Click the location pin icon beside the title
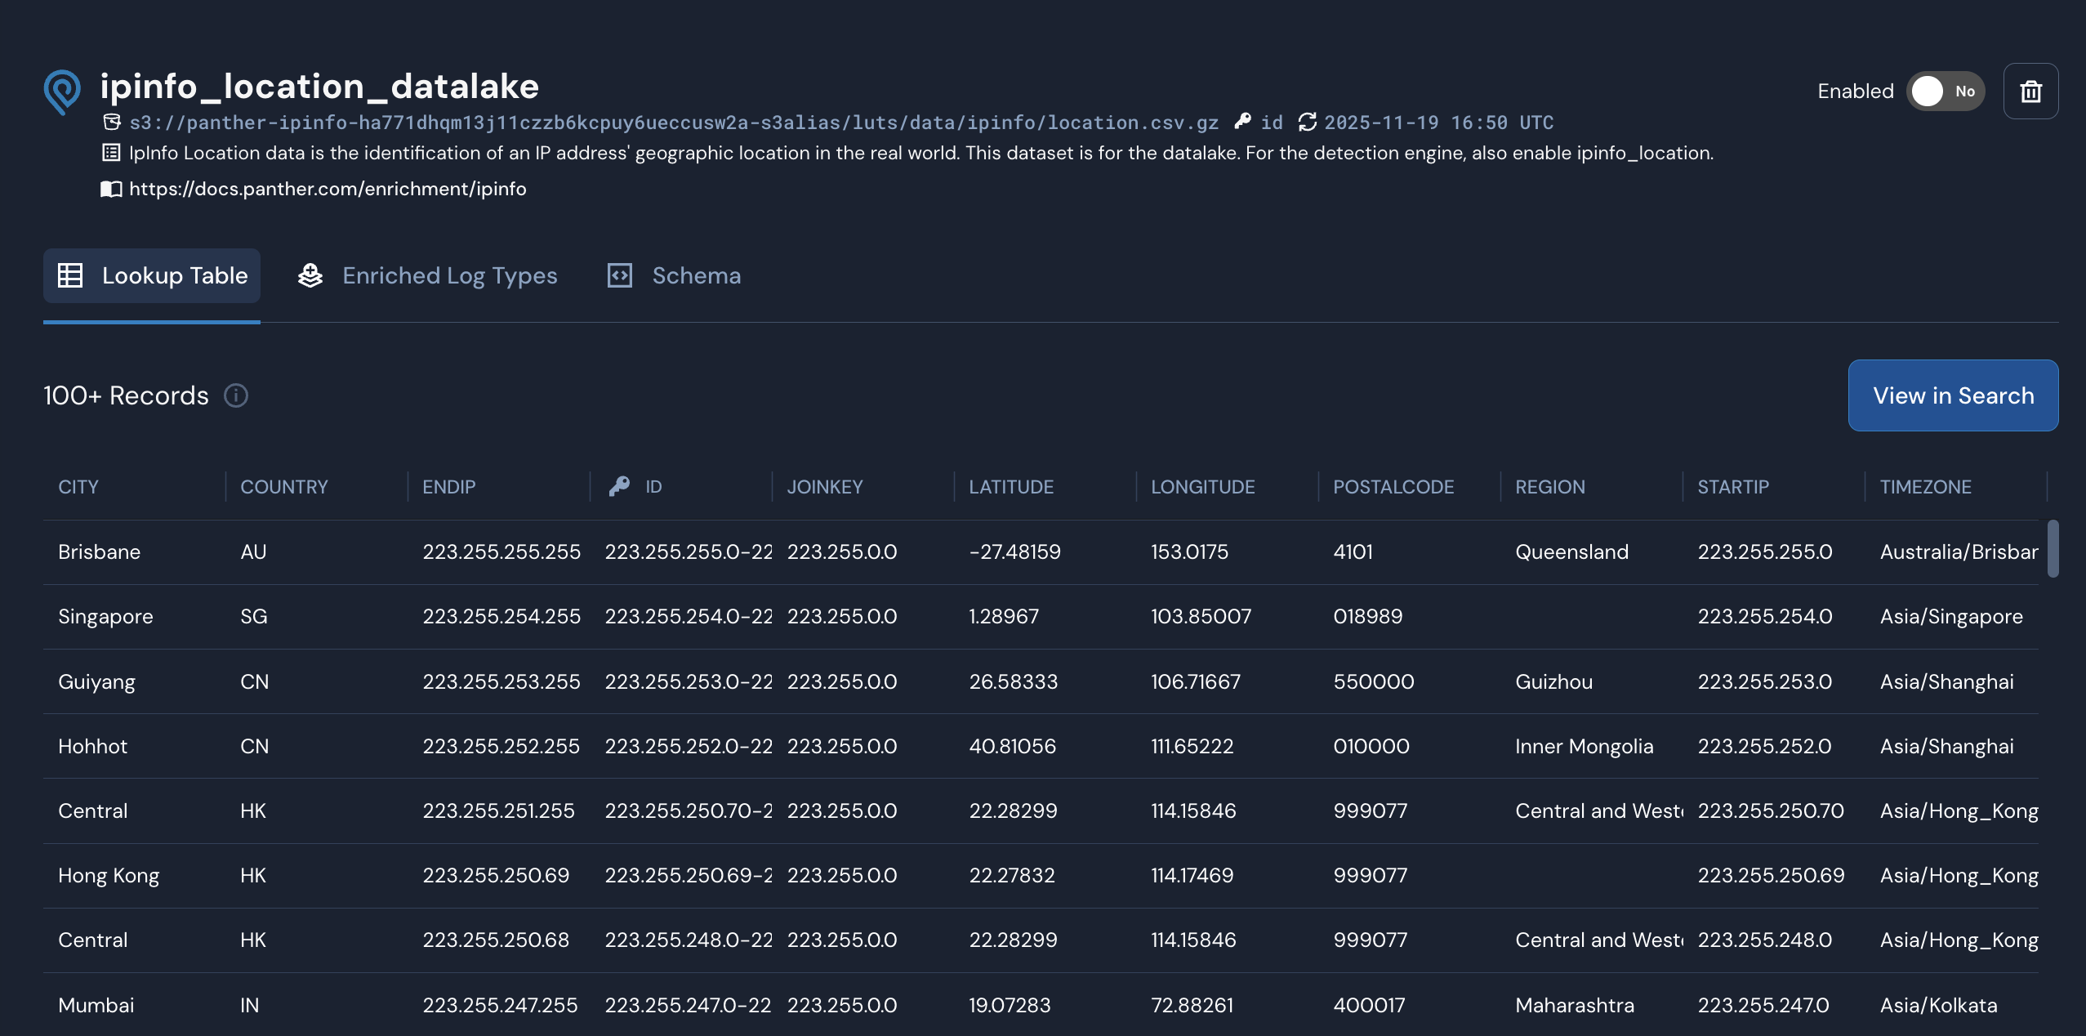Screen dimensions: 2086x1036 [62, 91]
